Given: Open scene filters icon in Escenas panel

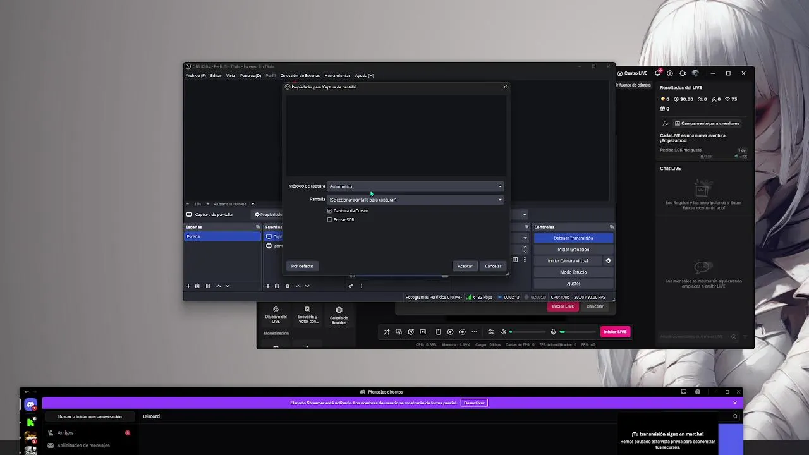Looking at the screenshot, I should pyautogui.click(x=207, y=286).
